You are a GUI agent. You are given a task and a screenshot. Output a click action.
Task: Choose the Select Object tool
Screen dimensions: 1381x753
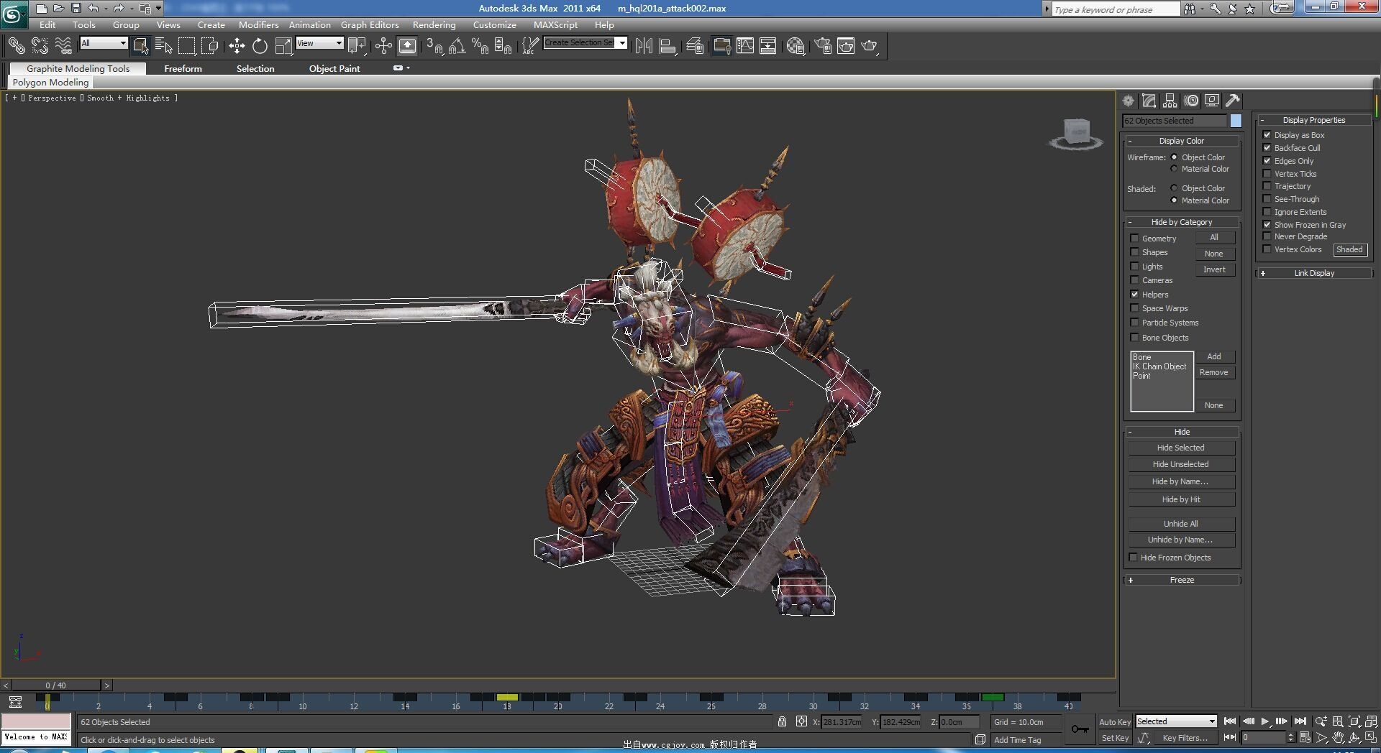[141, 46]
